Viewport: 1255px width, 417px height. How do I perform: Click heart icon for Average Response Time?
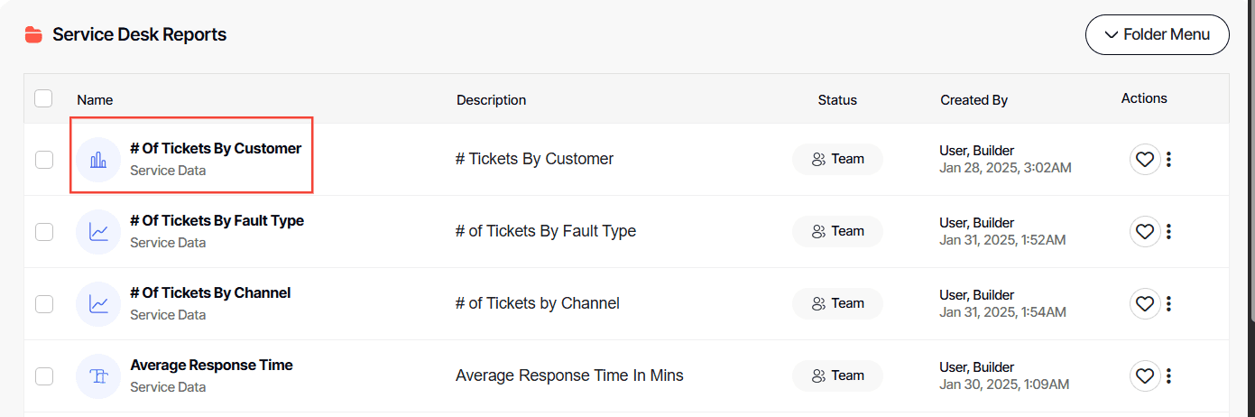[1144, 376]
